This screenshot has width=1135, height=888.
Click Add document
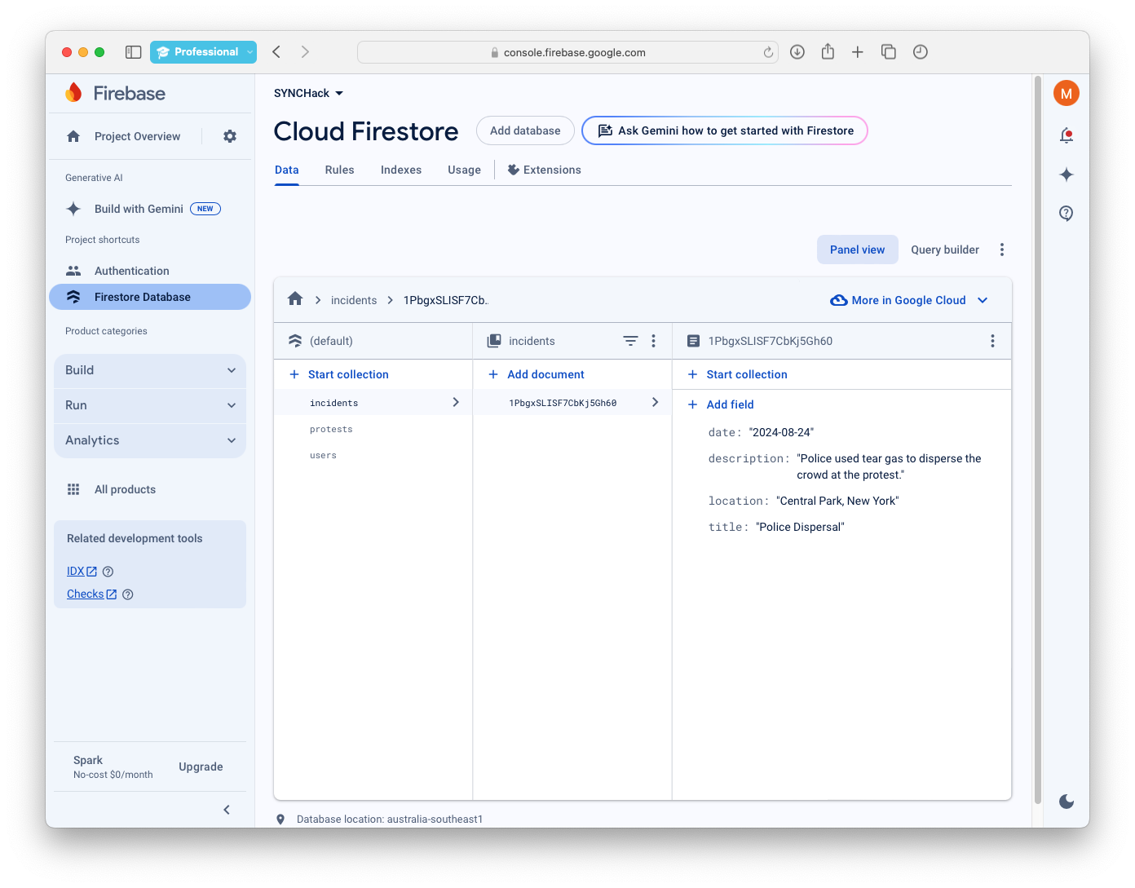(x=537, y=374)
